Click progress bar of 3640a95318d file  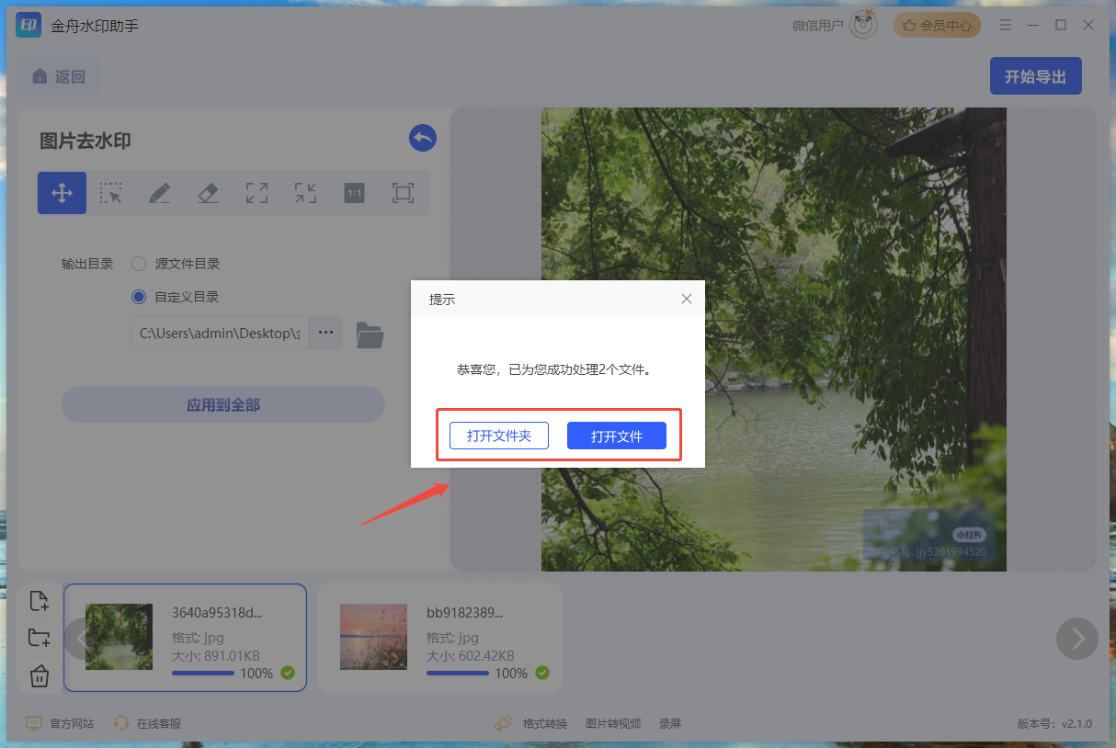pyautogui.click(x=203, y=674)
